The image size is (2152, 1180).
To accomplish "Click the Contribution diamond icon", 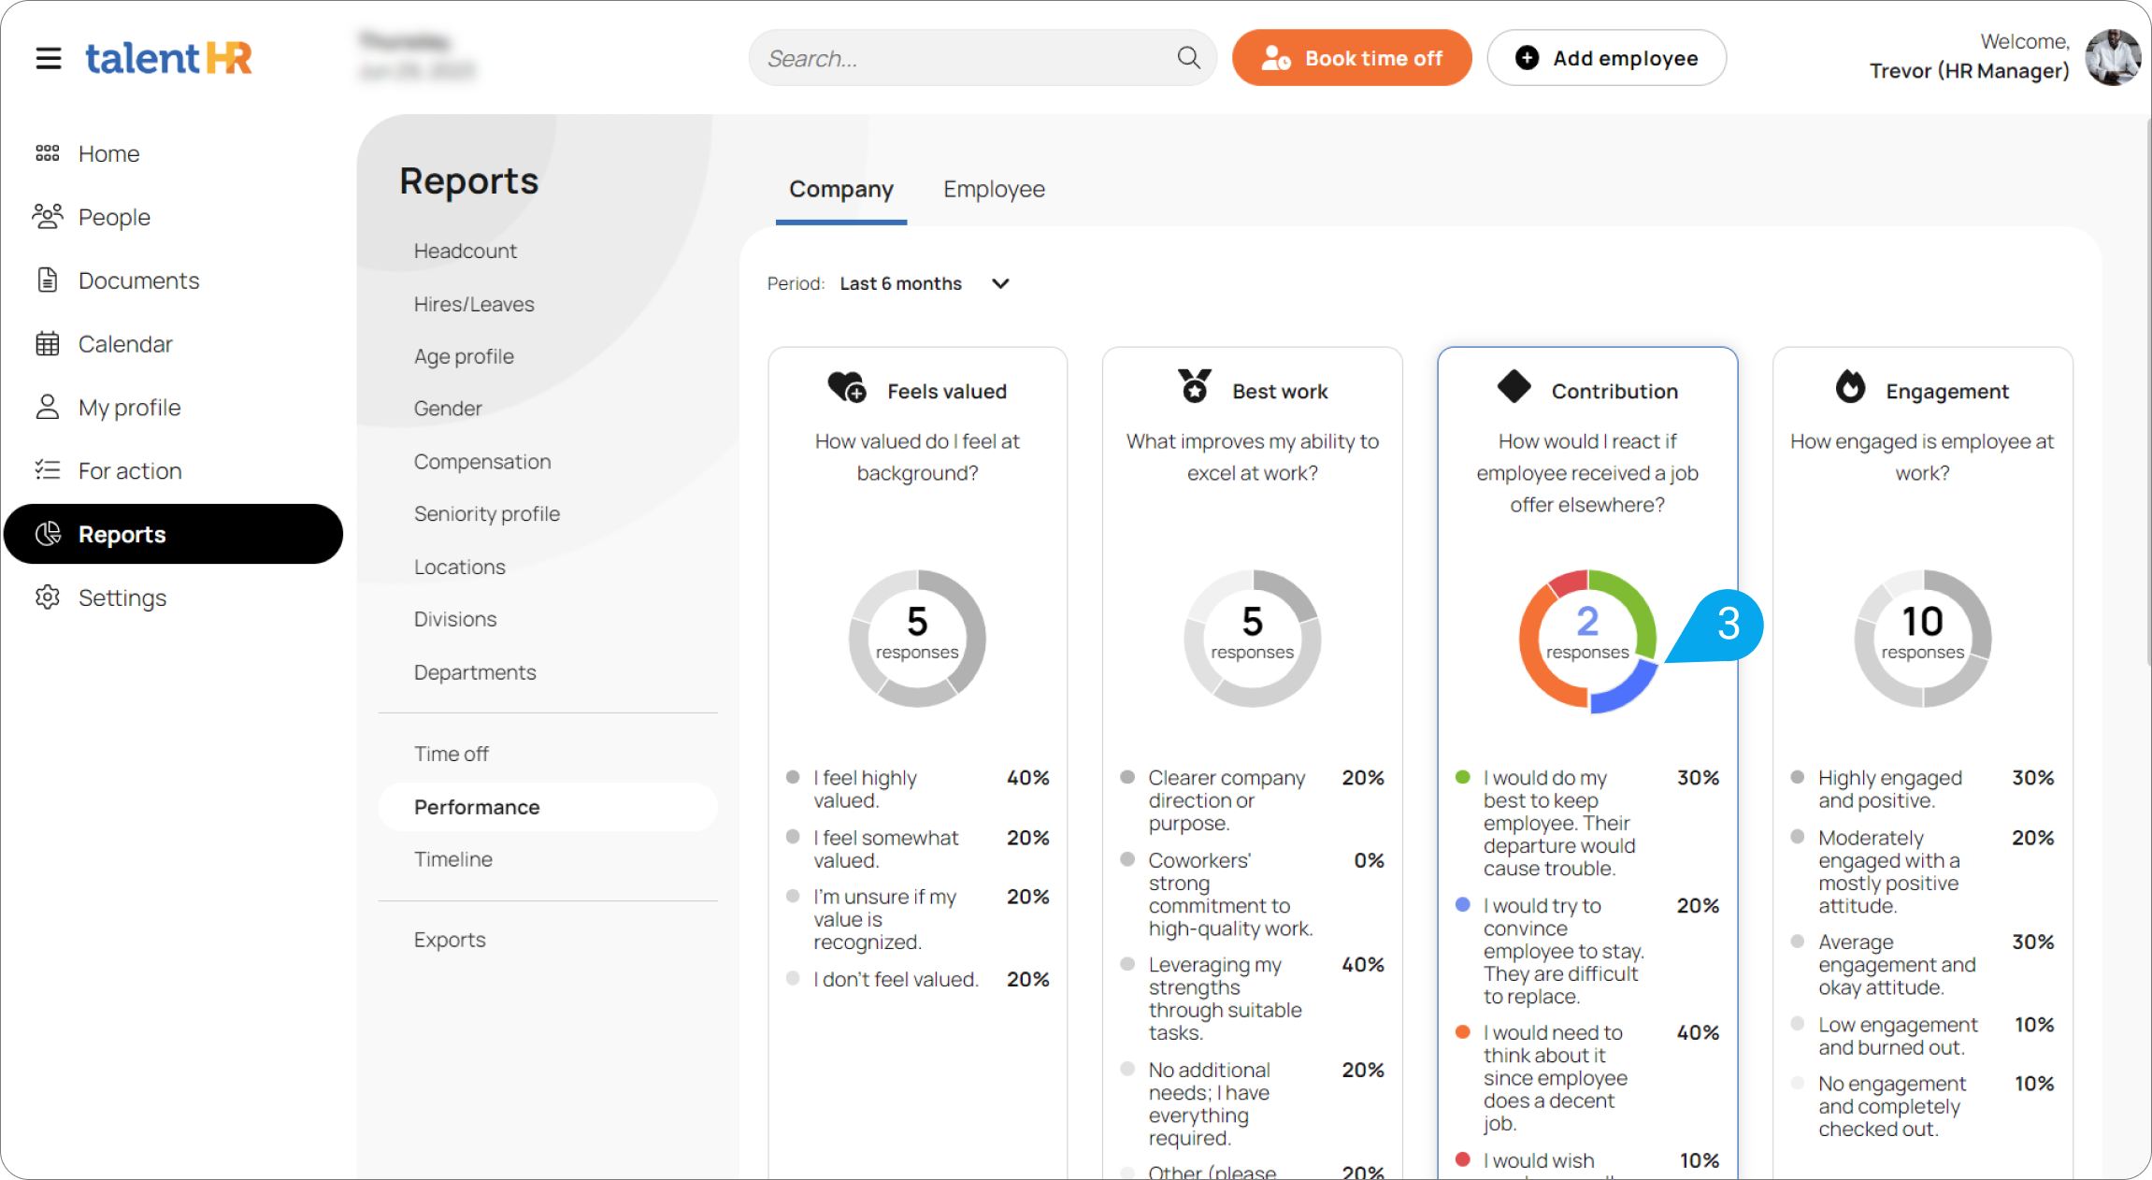I will pyautogui.click(x=1514, y=386).
